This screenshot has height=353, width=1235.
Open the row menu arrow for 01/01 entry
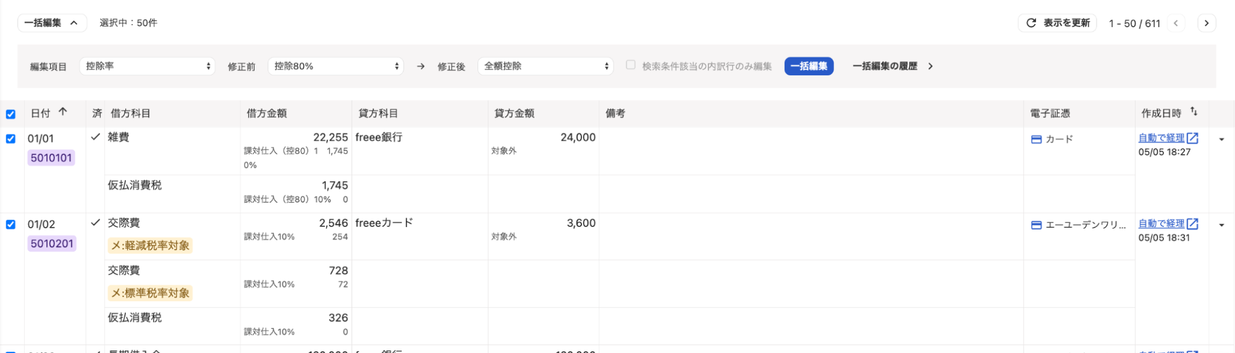(1221, 139)
